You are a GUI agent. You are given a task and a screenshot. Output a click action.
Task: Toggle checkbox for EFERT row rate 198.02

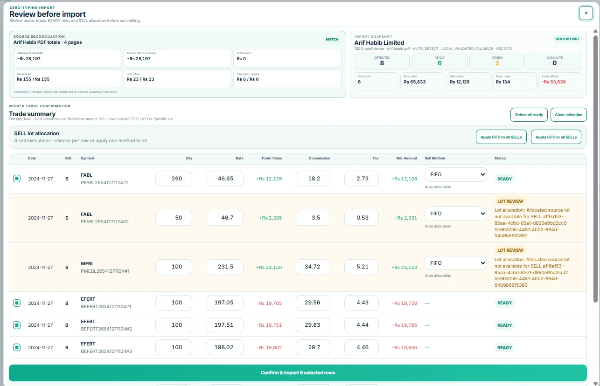tap(17, 347)
